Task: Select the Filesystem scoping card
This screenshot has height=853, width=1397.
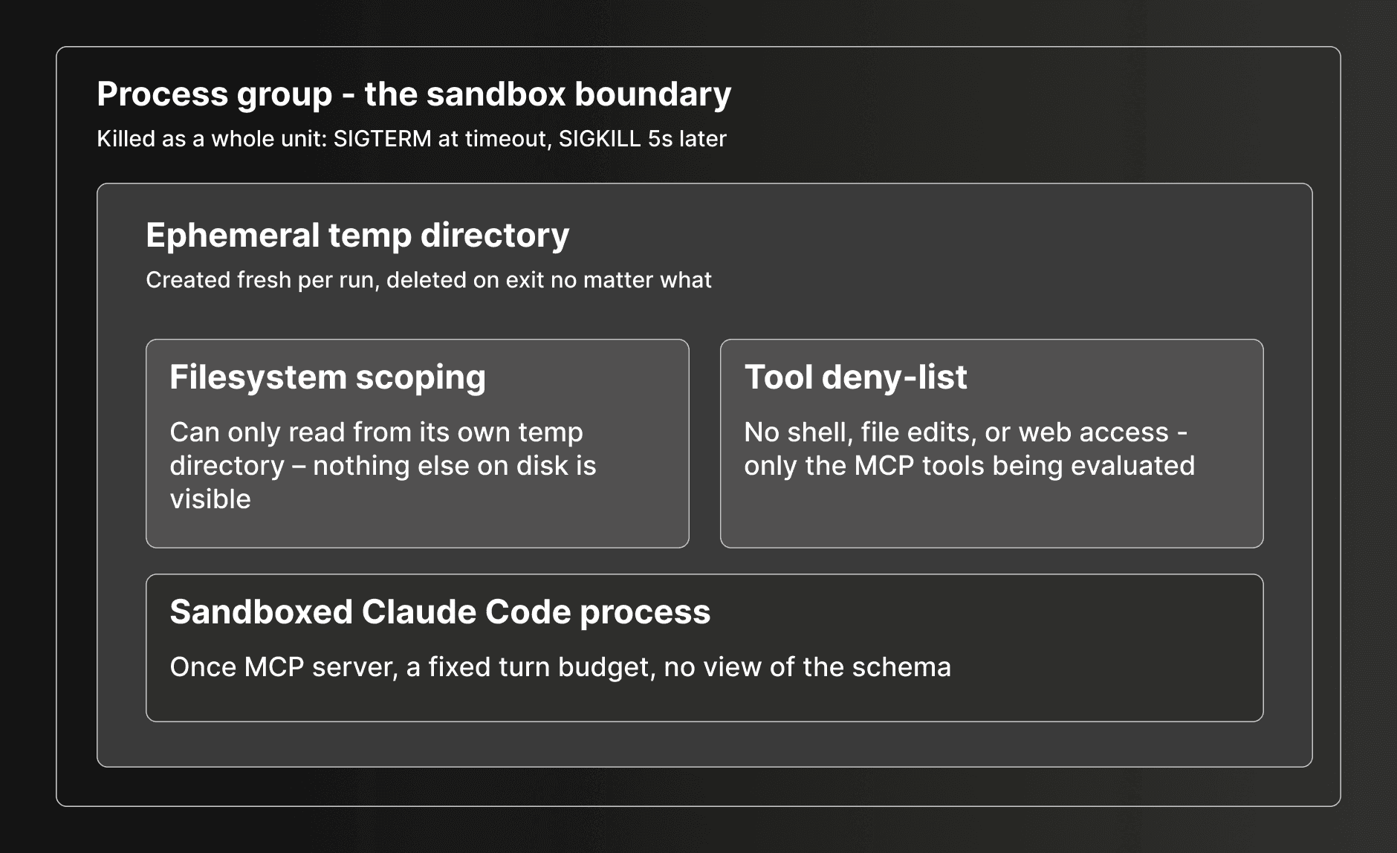Action: pyautogui.click(x=418, y=444)
